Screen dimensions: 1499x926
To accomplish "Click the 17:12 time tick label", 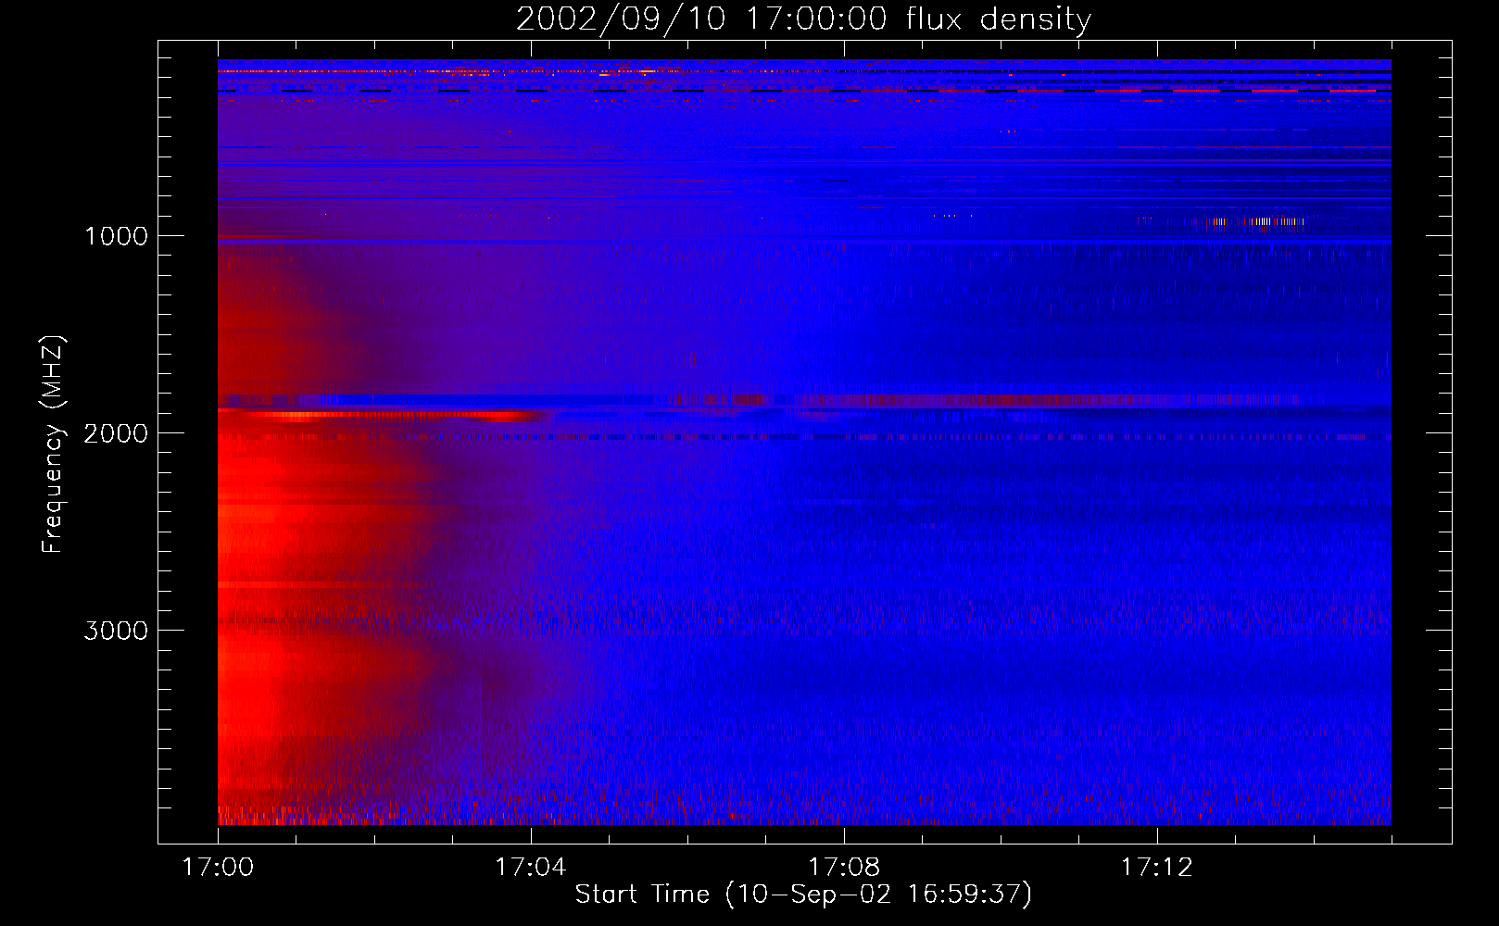I will click(1157, 868).
